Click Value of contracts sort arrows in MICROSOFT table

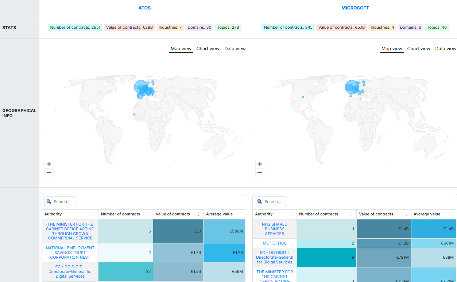(x=406, y=214)
